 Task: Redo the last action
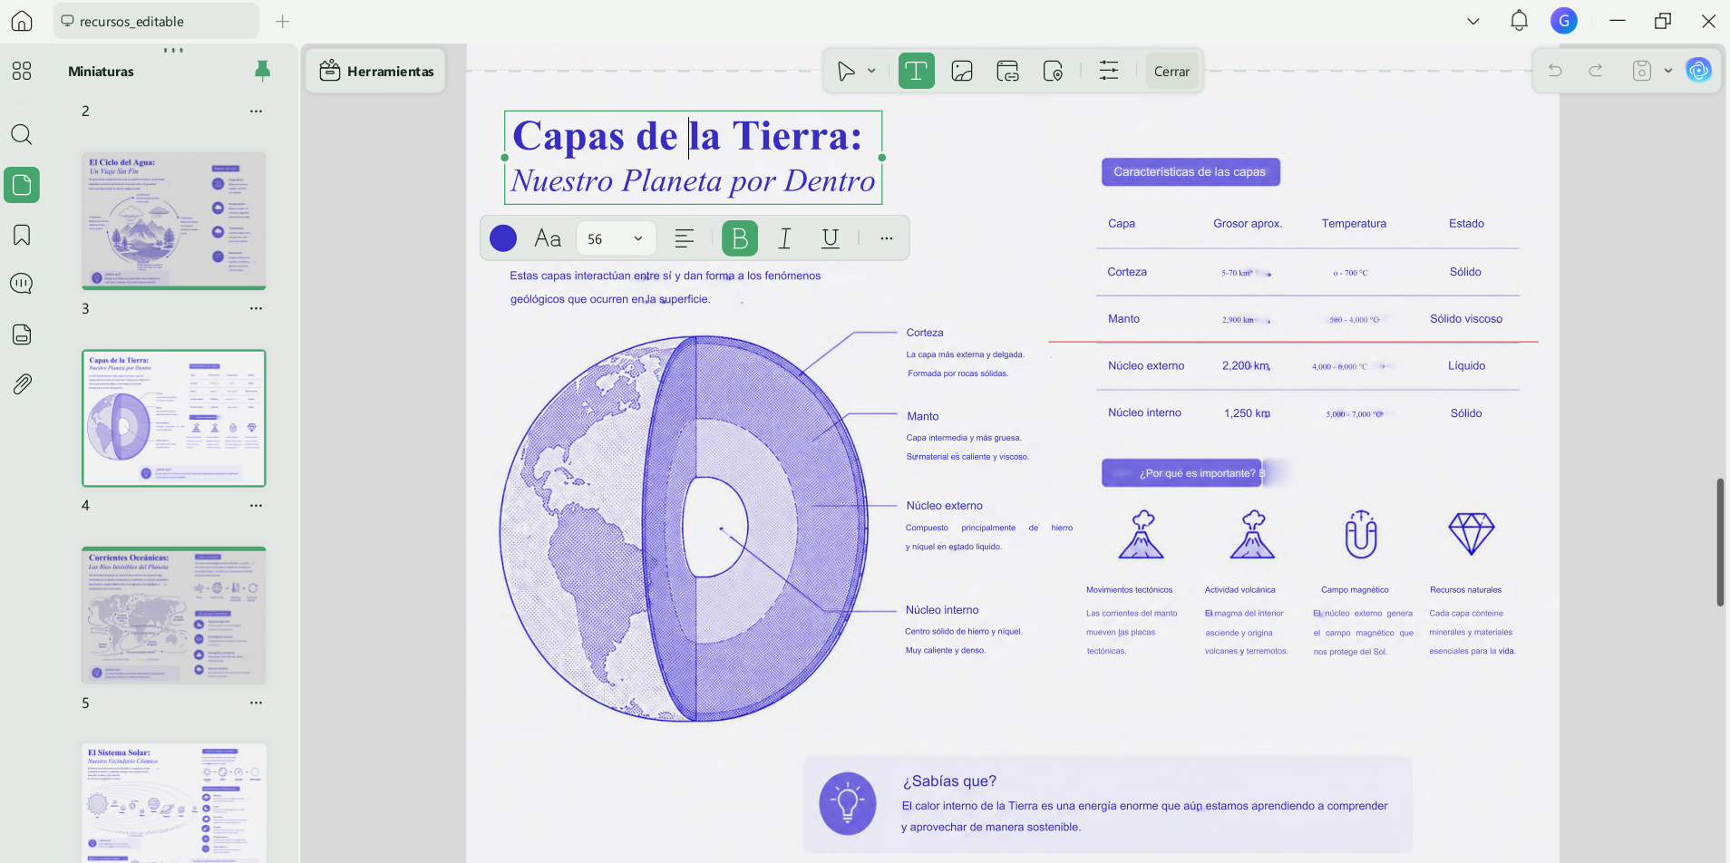[1596, 71]
